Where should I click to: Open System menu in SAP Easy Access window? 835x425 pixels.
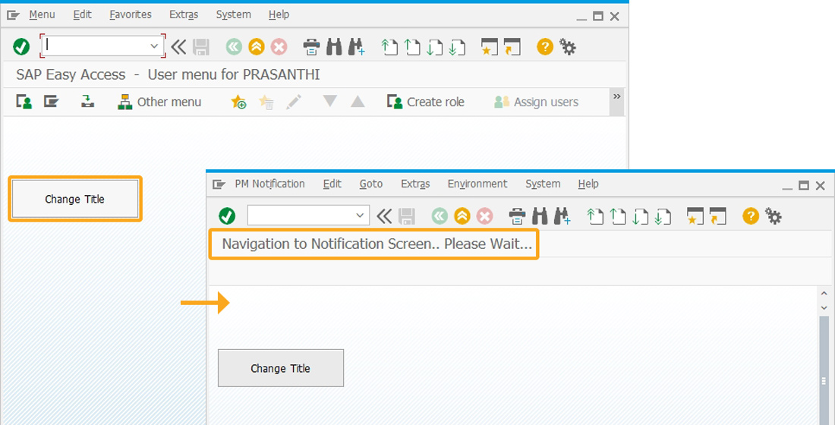[233, 15]
